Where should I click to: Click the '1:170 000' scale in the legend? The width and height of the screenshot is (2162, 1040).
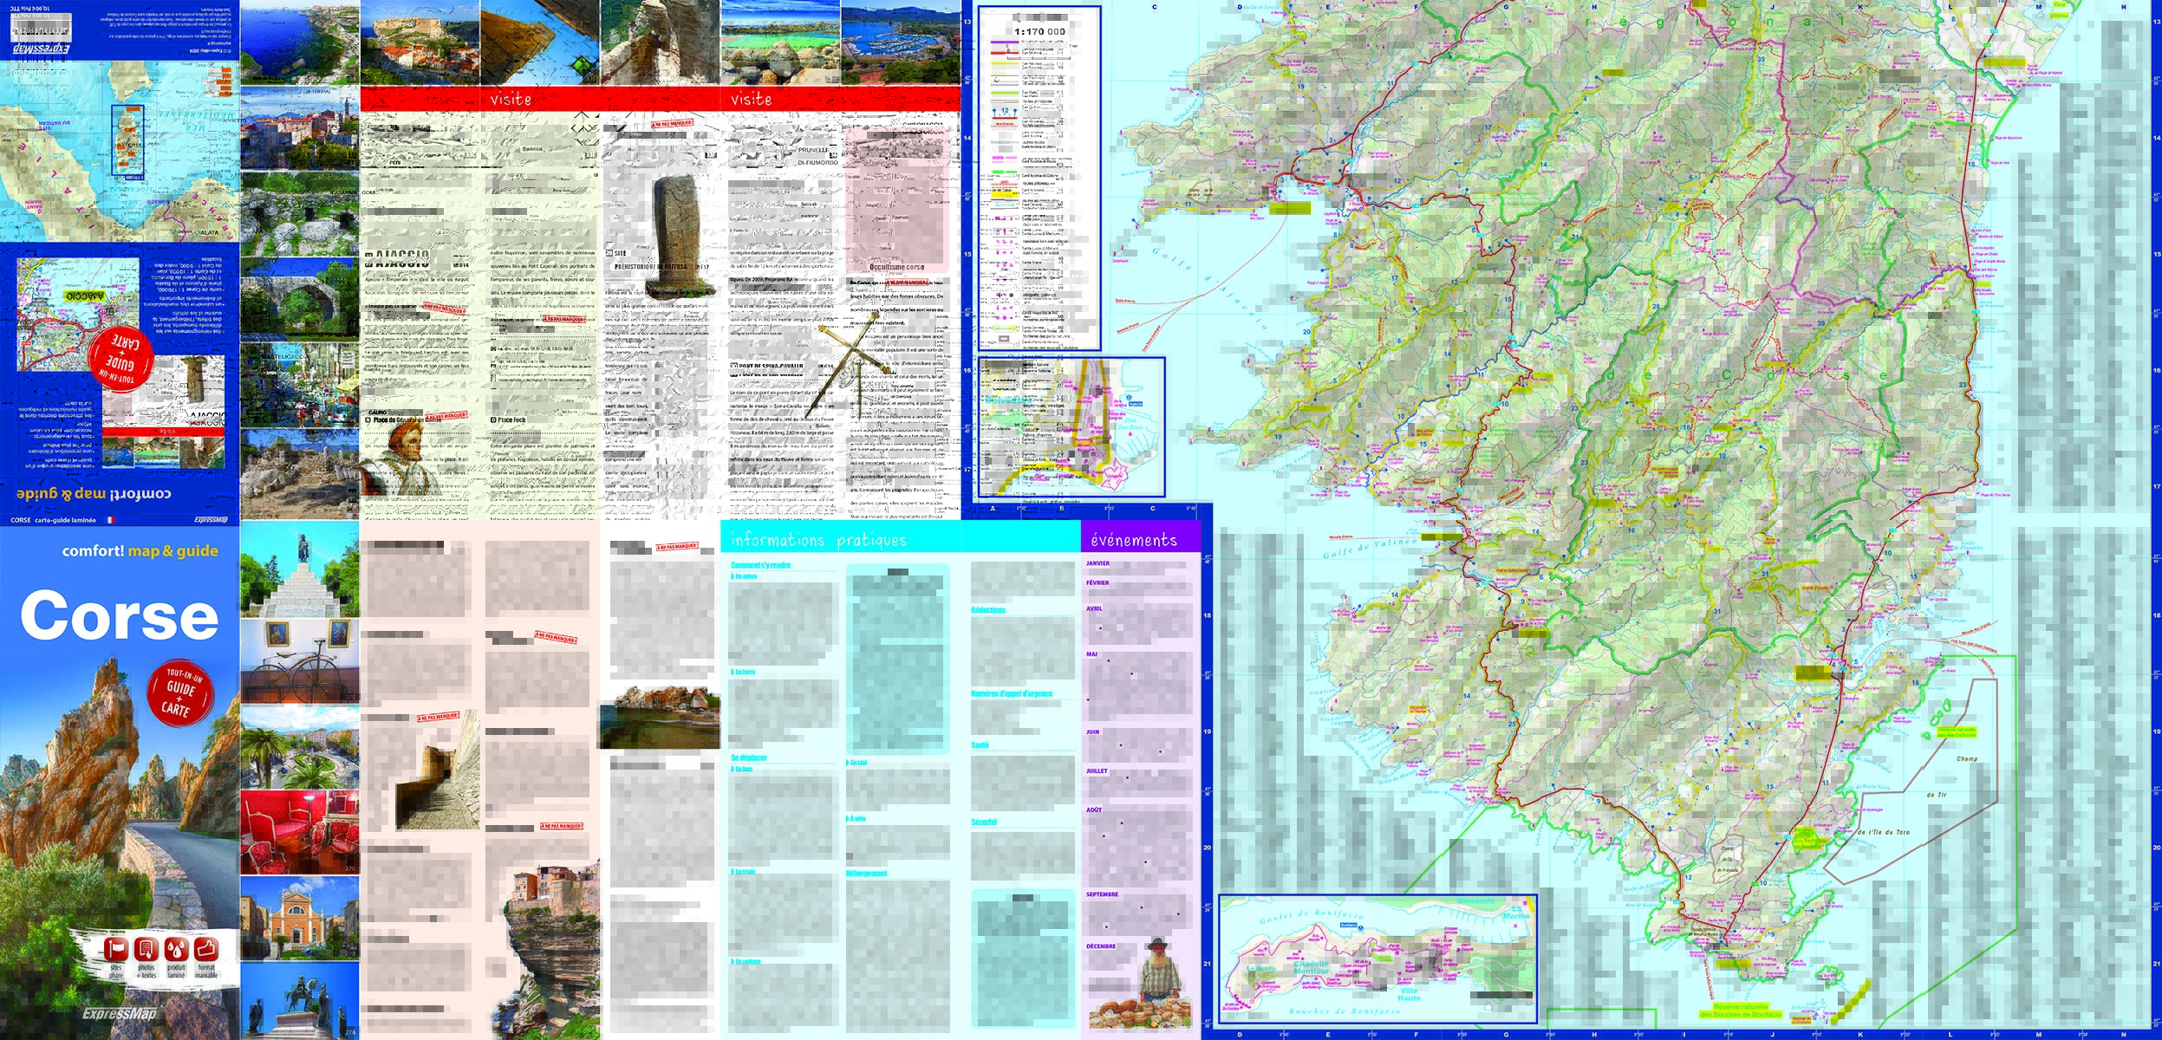[x=1039, y=31]
